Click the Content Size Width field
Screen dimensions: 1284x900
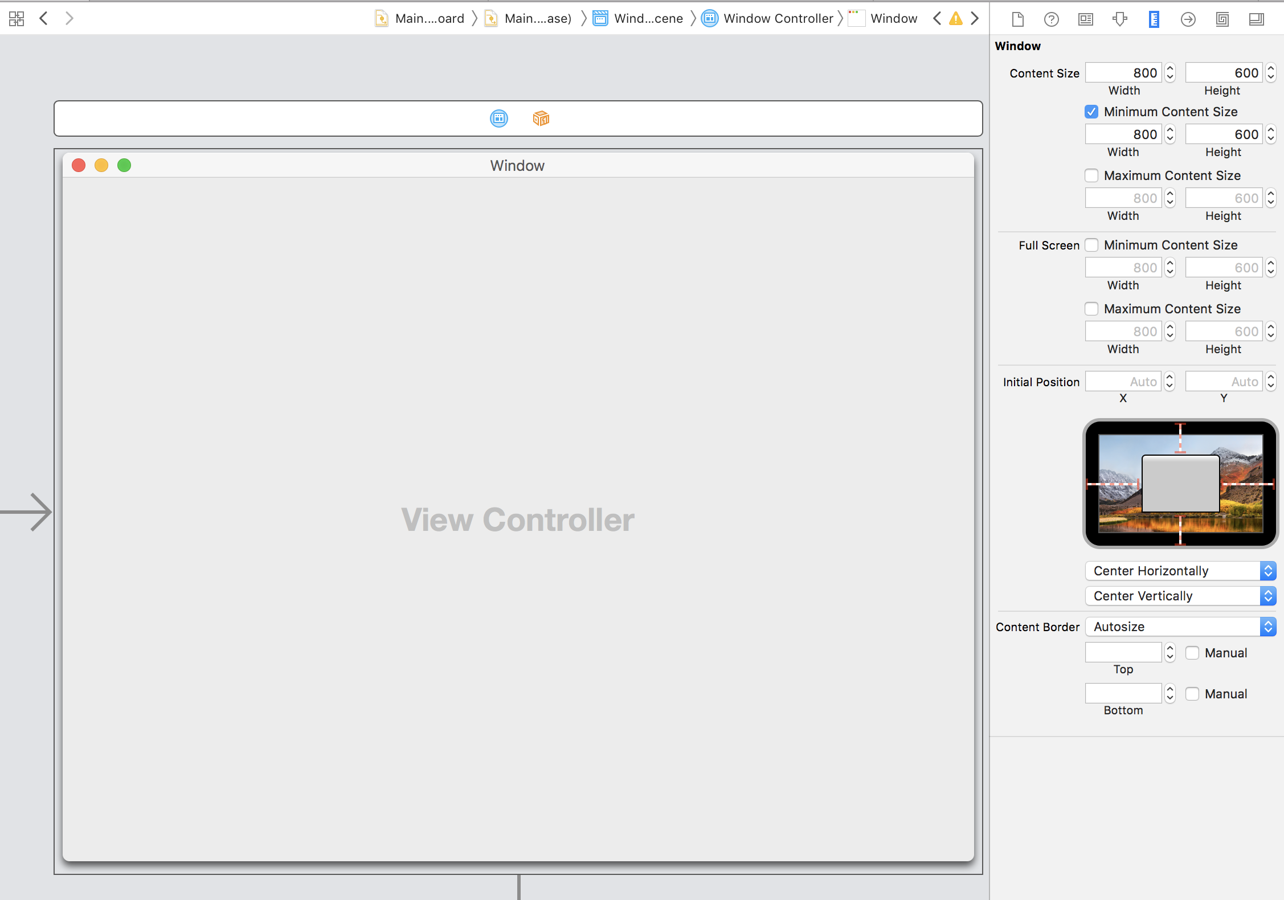pos(1123,73)
